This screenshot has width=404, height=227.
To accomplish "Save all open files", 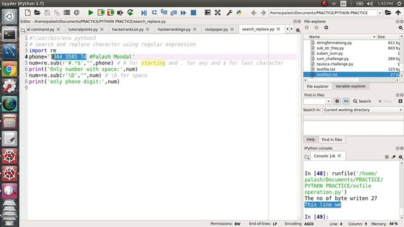I will tap(57, 13).
